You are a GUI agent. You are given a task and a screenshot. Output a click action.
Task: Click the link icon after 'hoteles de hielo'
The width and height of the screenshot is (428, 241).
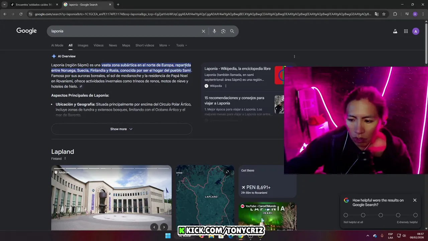[81, 86]
